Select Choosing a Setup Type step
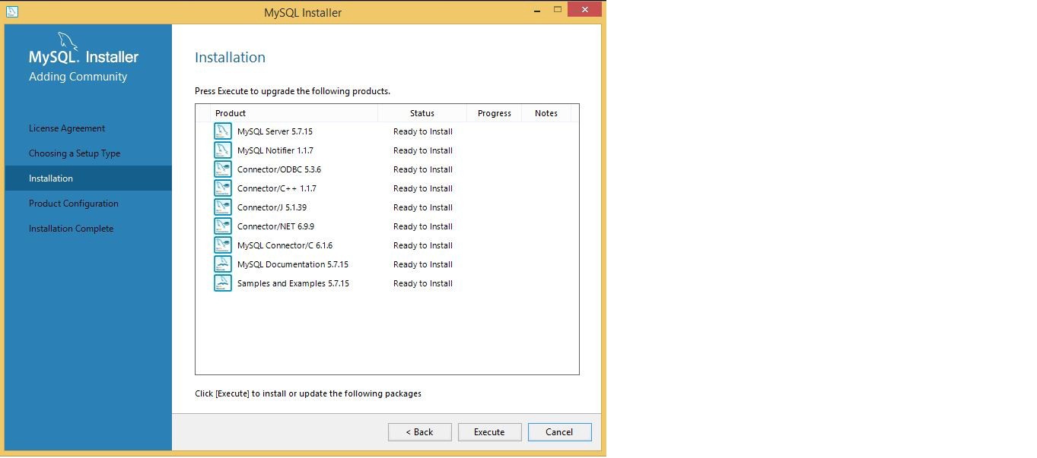The image size is (1037, 458). point(75,153)
